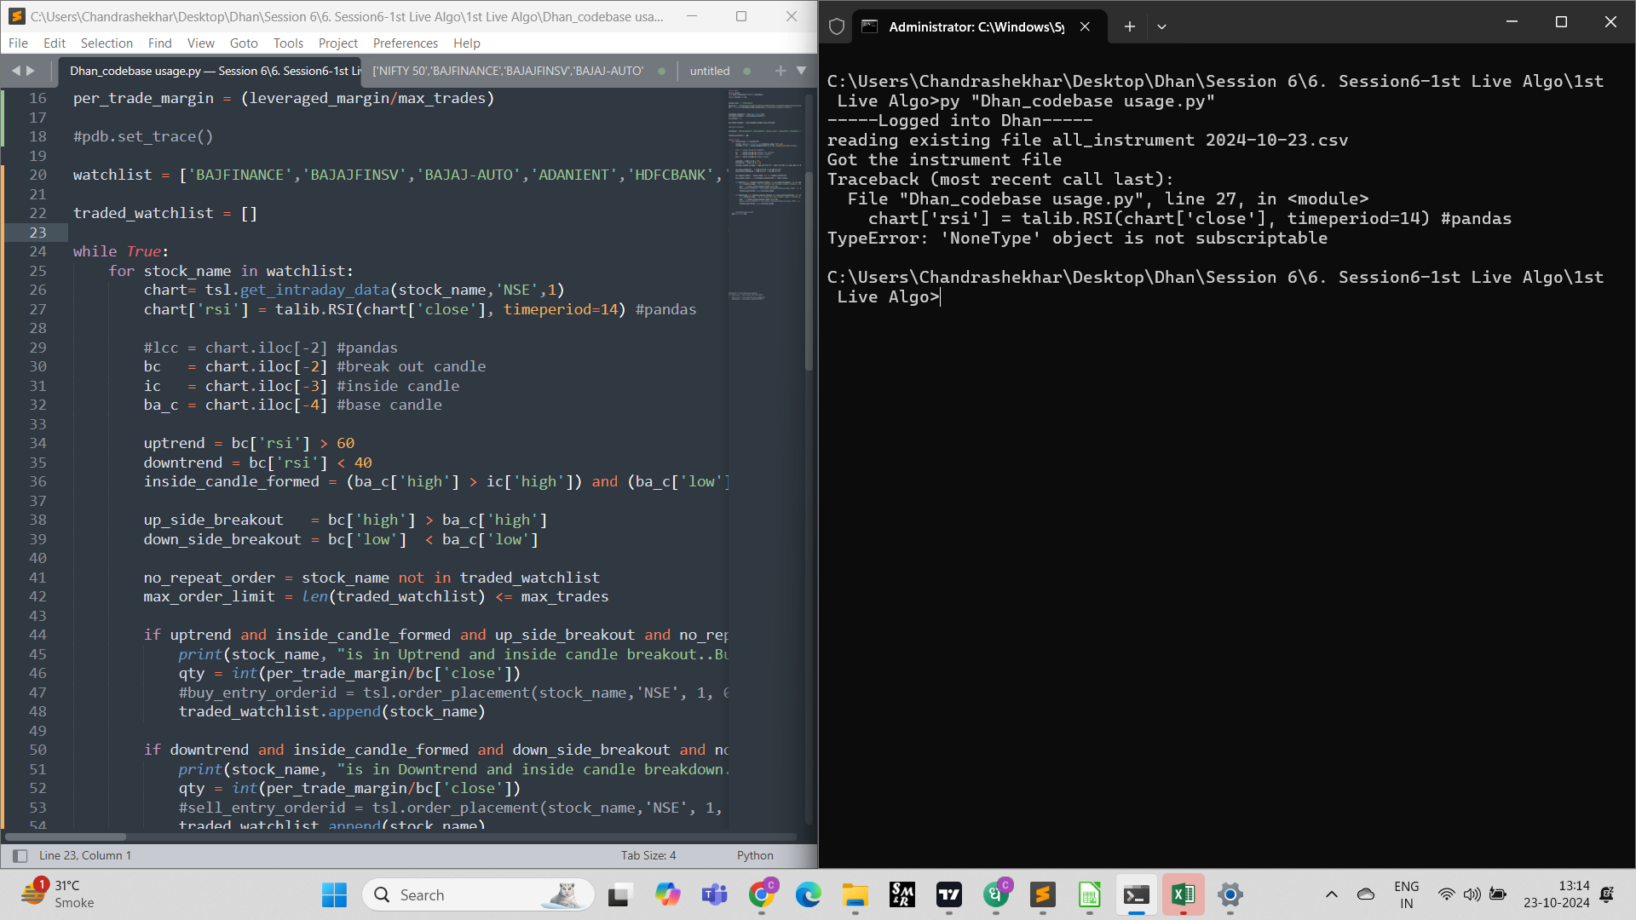The height and width of the screenshot is (920, 1636).
Task: Click the terminal shield admin icon
Action: click(x=837, y=26)
